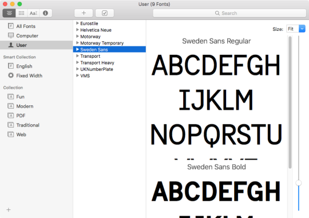The image size is (309, 218).
Task: Show font information icon
Action: click(x=46, y=13)
